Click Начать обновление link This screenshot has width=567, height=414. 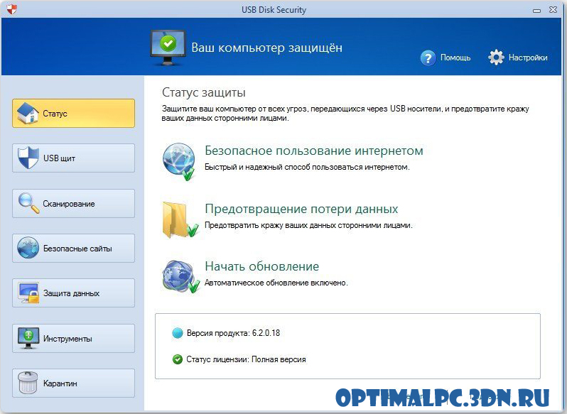click(261, 266)
